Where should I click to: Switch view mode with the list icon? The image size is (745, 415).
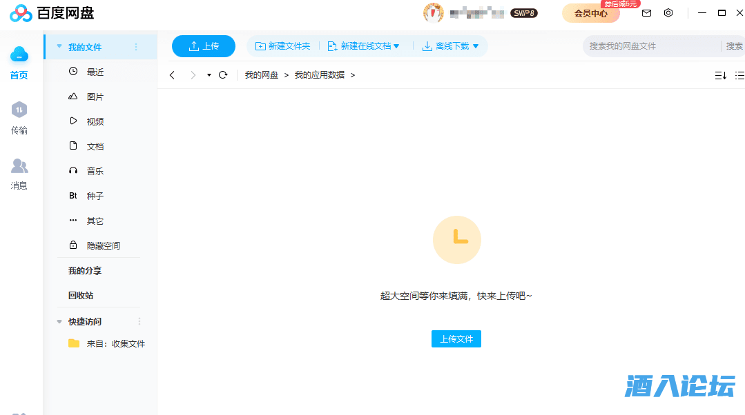[x=739, y=74]
